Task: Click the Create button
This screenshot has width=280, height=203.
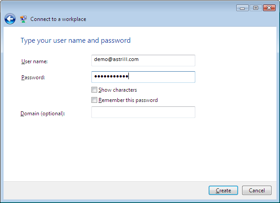Action: tap(223, 191)
